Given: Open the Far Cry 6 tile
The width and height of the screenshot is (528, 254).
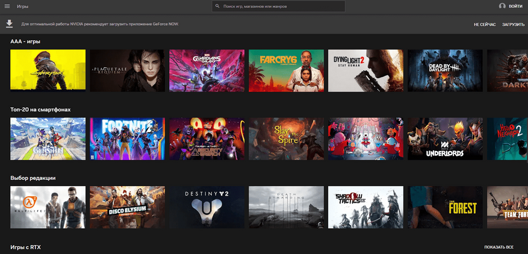Looking at the screenshot, I should tap(286, 71).
